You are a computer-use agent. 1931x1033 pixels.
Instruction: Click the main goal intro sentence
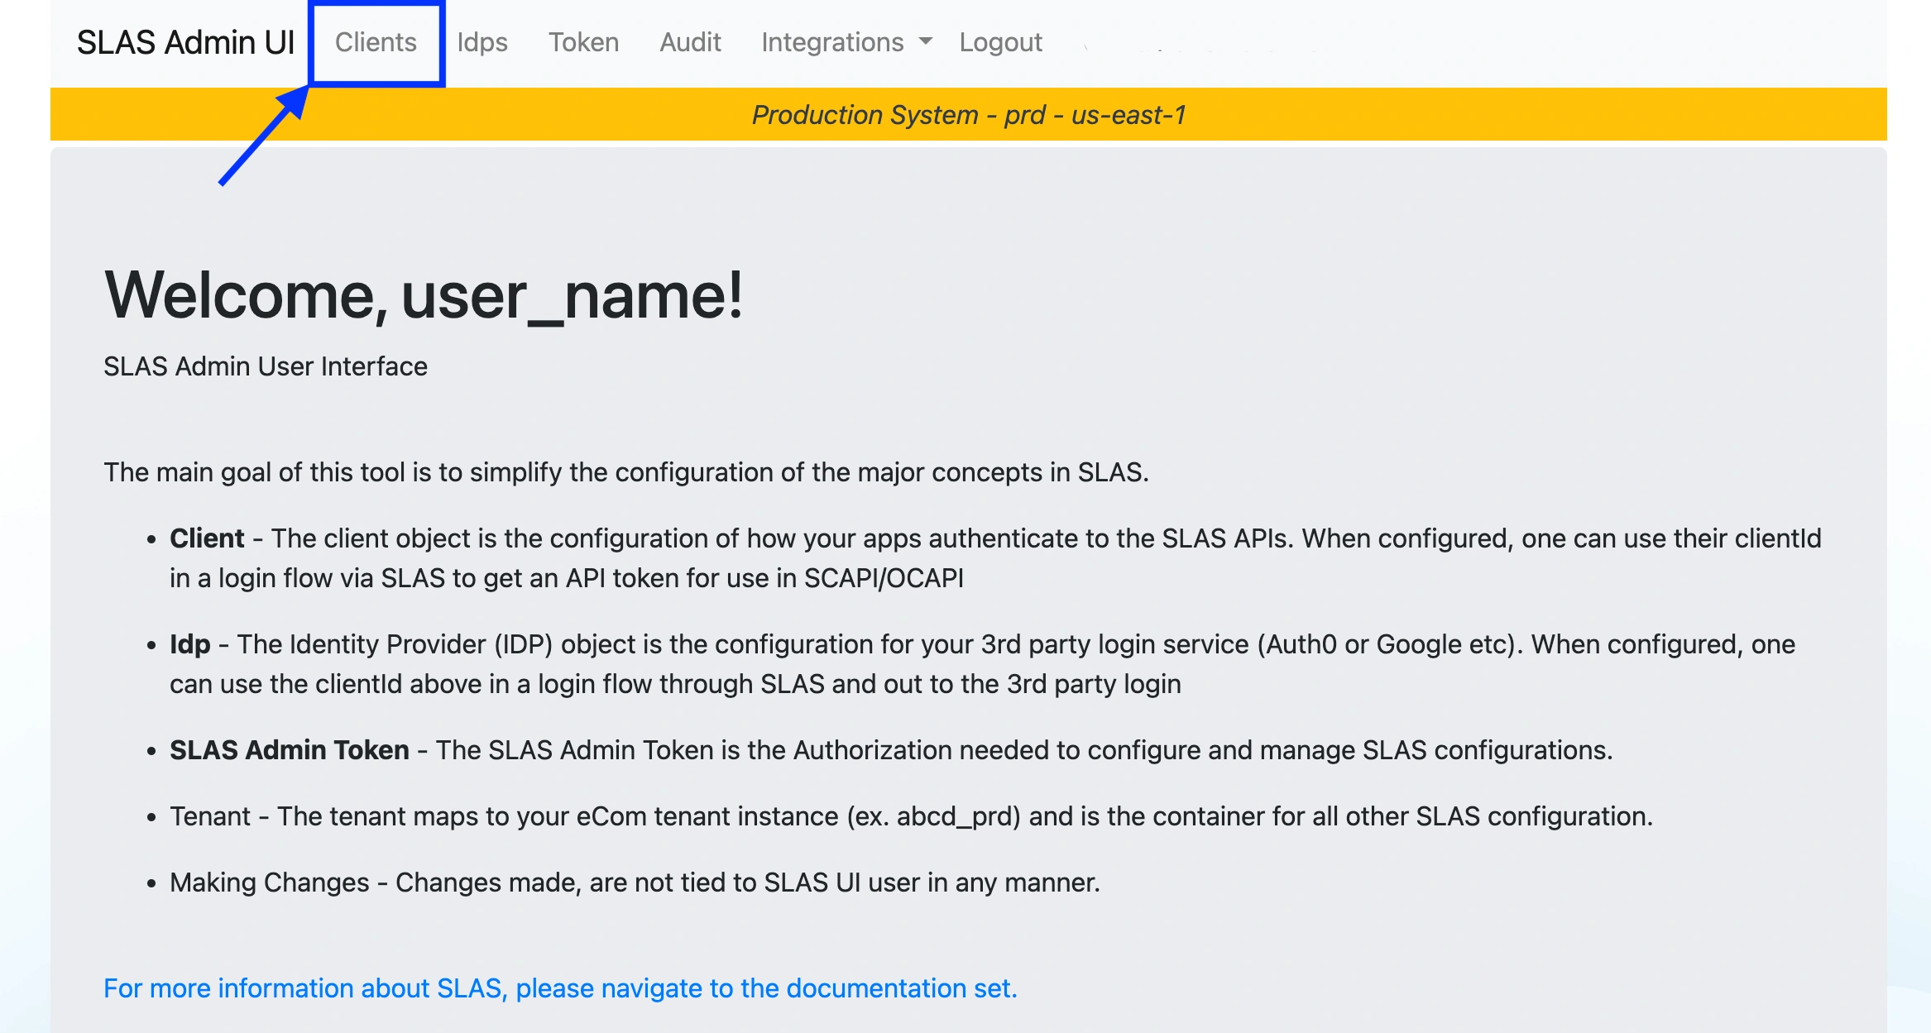coord(626,472)
